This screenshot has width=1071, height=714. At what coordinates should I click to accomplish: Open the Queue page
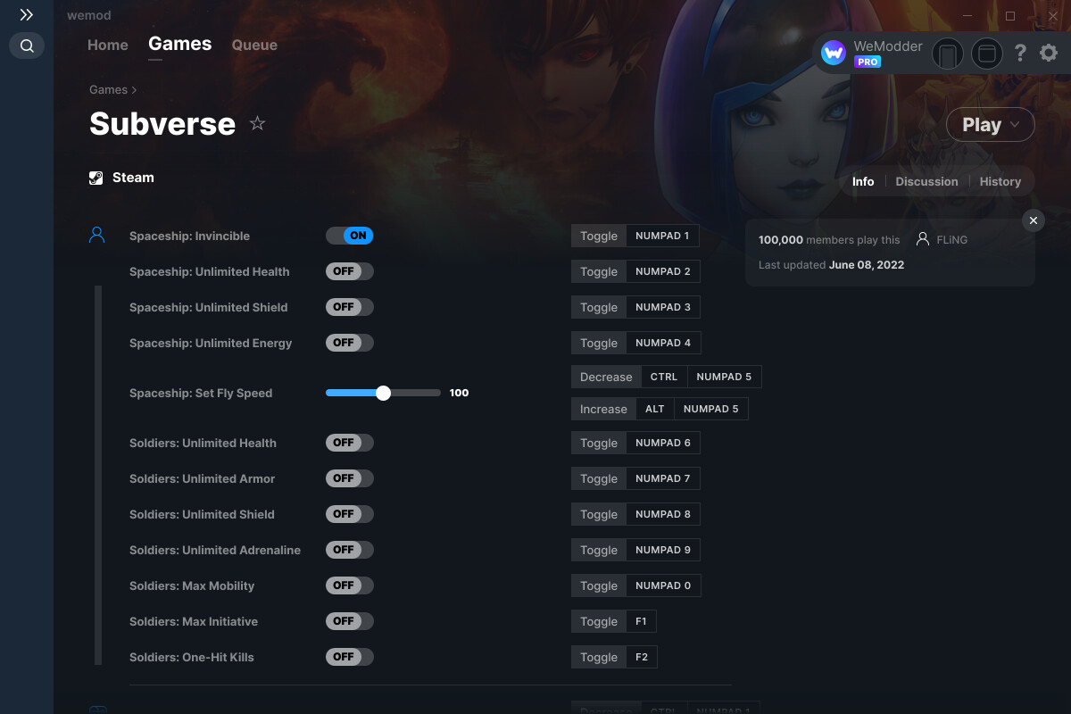(253, 45)
